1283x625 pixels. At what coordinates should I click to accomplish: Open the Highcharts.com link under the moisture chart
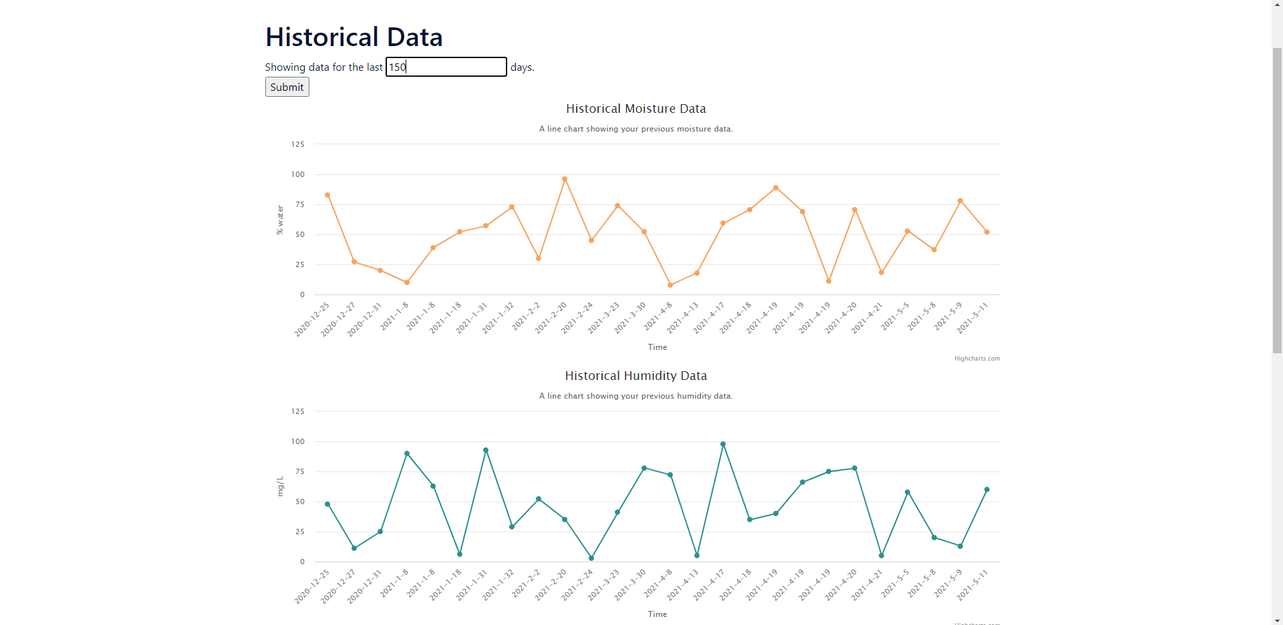coord(976,359)
